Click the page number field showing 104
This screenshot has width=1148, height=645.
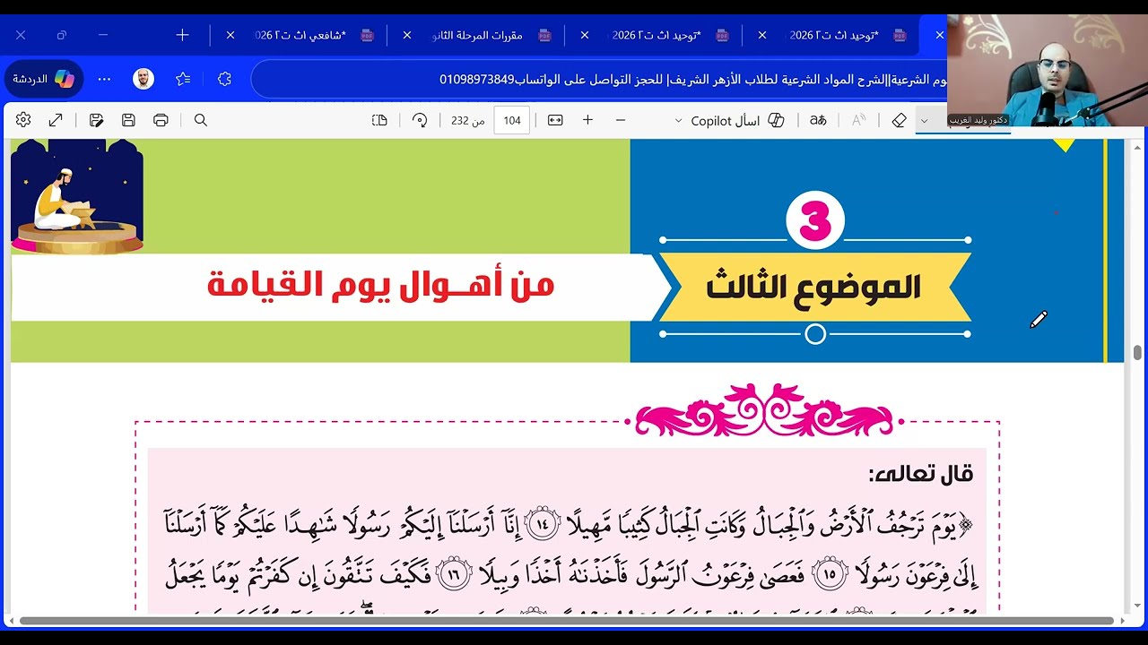(512, 120)
